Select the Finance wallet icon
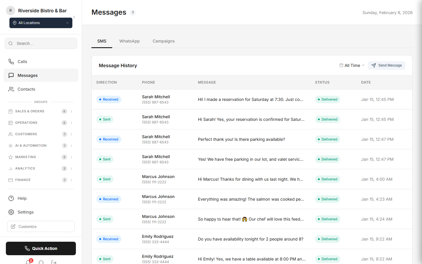Viewport: 422px width, 264px height. pyautogui.click(x=11, y=180)
